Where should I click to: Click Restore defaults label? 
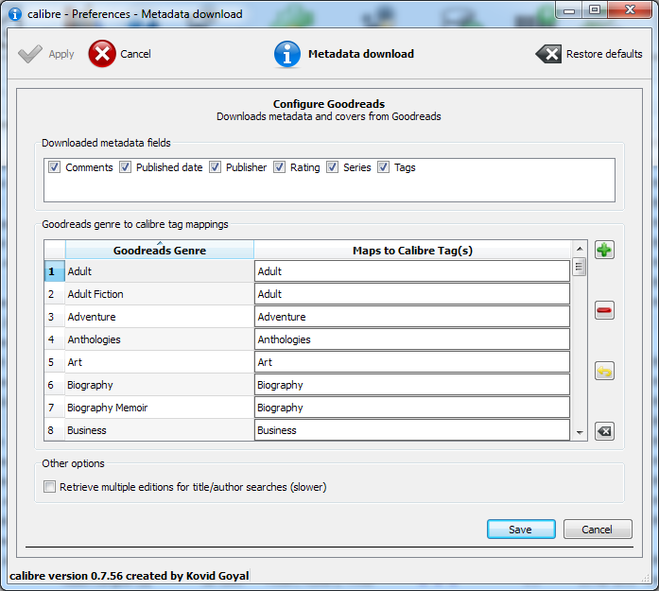[x=604, y=54]
